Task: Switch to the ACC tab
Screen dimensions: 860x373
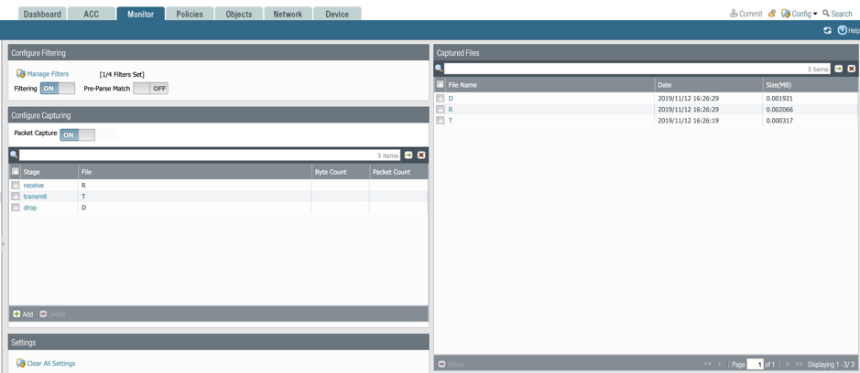Action: coord(91,14)
